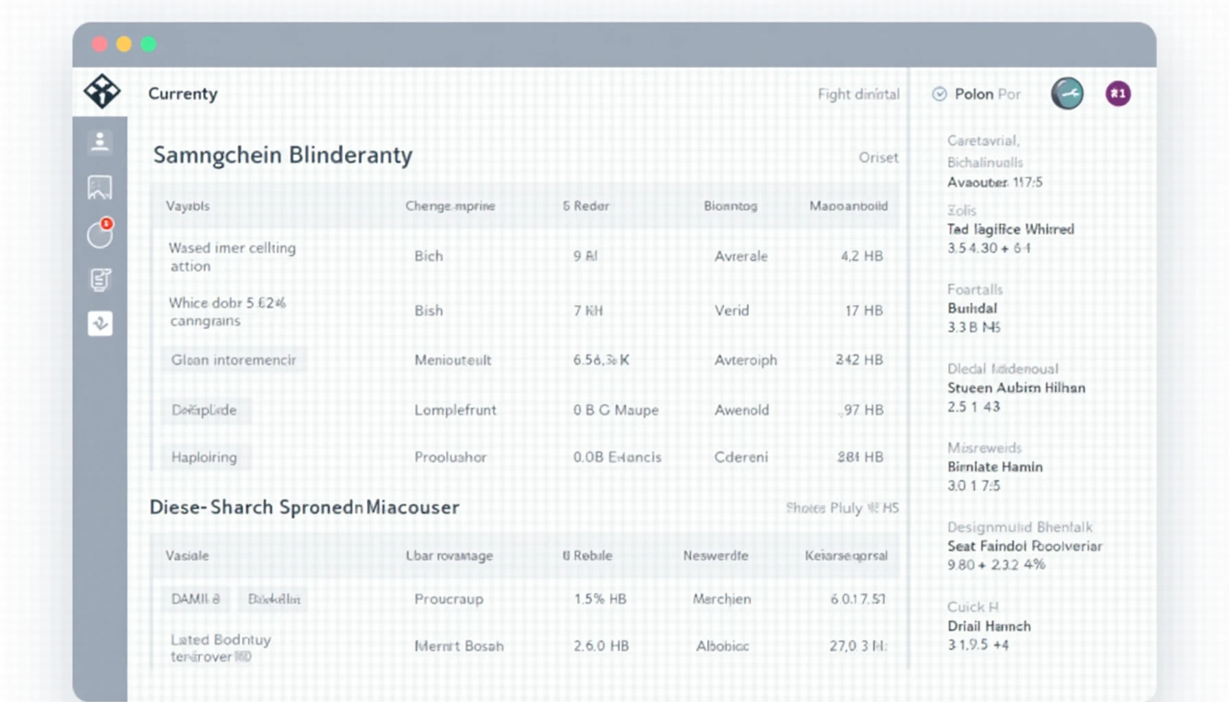Click the 0 B G Maupe cell
Viewport: 1229px width, 702px height.
click(616, 410)
